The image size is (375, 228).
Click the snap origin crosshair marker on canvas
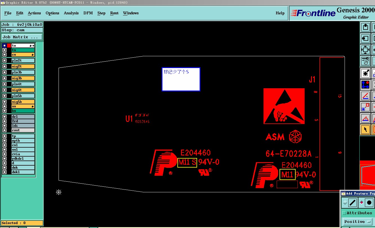point(59,192)
